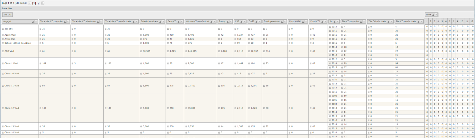Go to next page using pager arrow

click(43, 3)
